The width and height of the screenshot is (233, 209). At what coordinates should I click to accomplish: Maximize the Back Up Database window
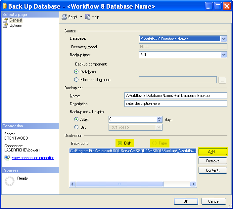[x=218, y=6]
